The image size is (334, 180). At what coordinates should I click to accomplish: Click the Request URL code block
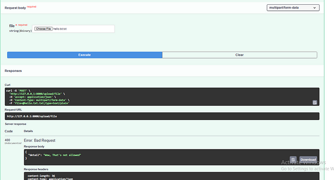[162, 116]
